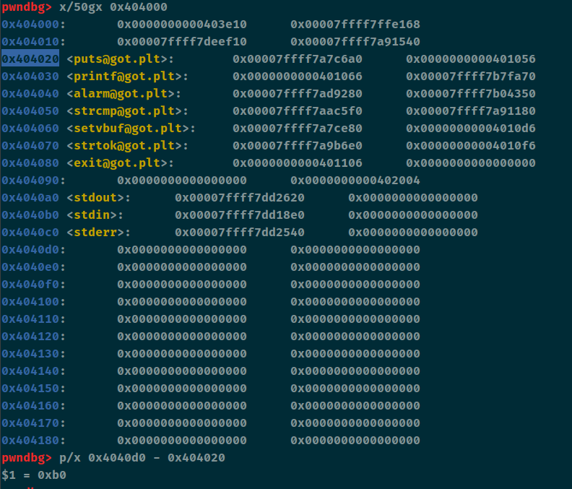The height and width of the screenshot is (489, 572).
Task: Click the 0x404180 address label
Action: click(30, 440)
